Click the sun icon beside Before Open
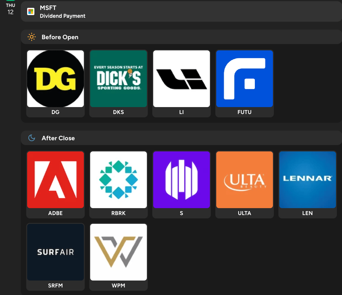342x295 pixels. point(32,37)
